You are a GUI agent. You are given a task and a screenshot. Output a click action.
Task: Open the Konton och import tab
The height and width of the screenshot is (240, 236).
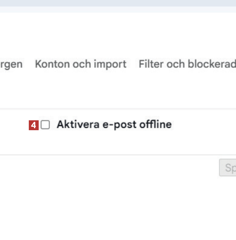point(80,64)
